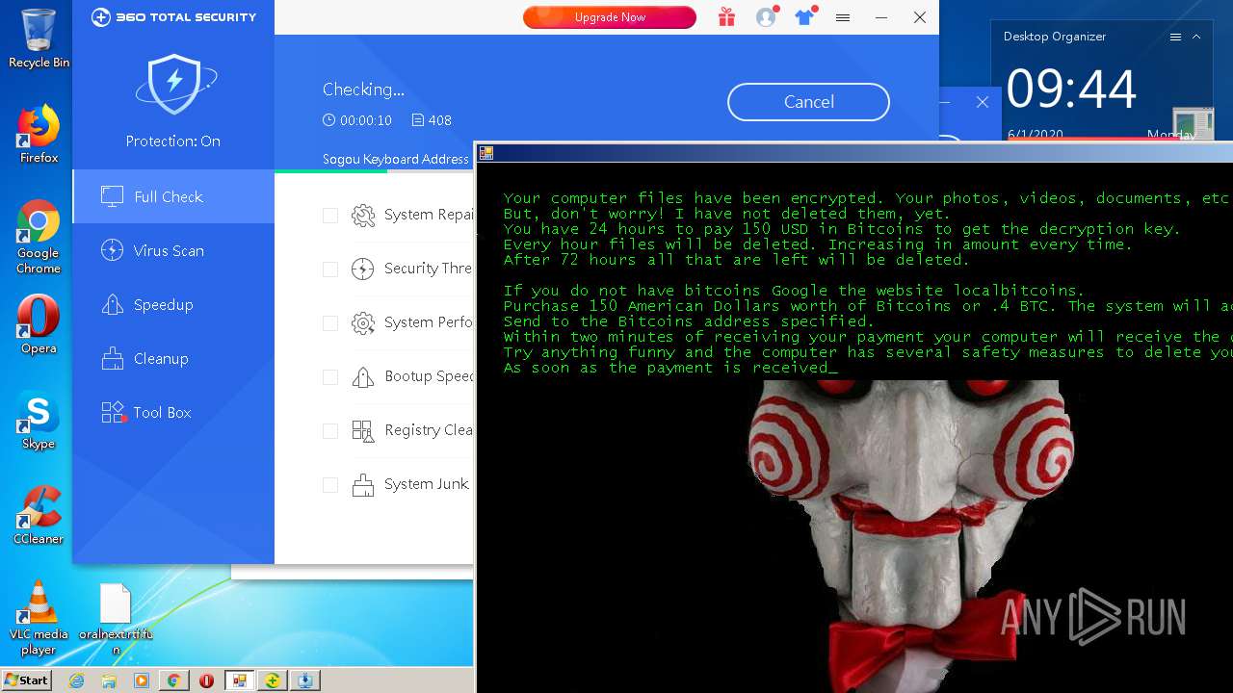Click the elapsed time 00:00:10 text
Image resolution: width=1233 pixels, height=693 pixels.
pos(366,120)
